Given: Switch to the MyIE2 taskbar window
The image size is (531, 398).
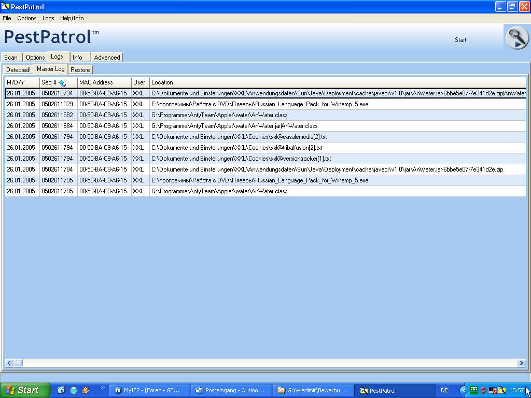Looking at the screenshot, I should click(x=149, y=390).
